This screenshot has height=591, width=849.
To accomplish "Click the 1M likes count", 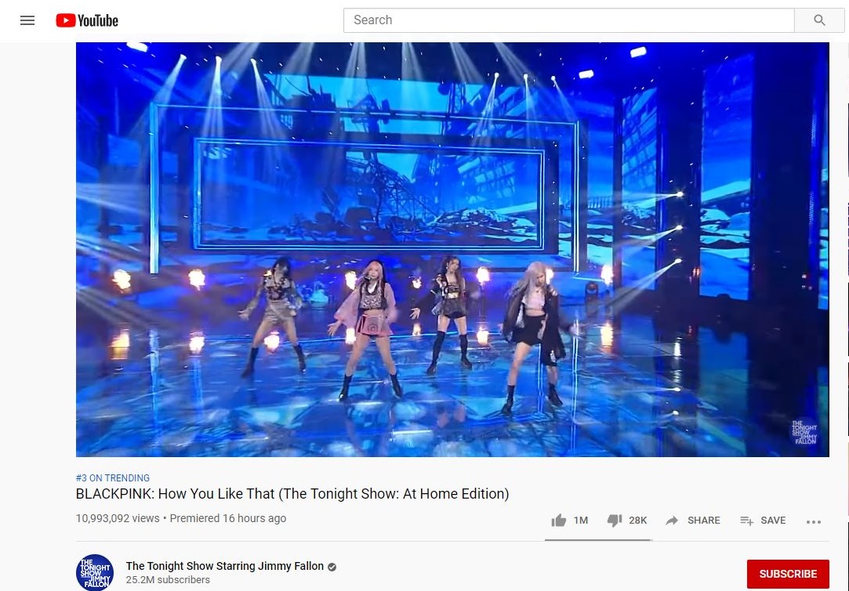I will coord(581,521).
